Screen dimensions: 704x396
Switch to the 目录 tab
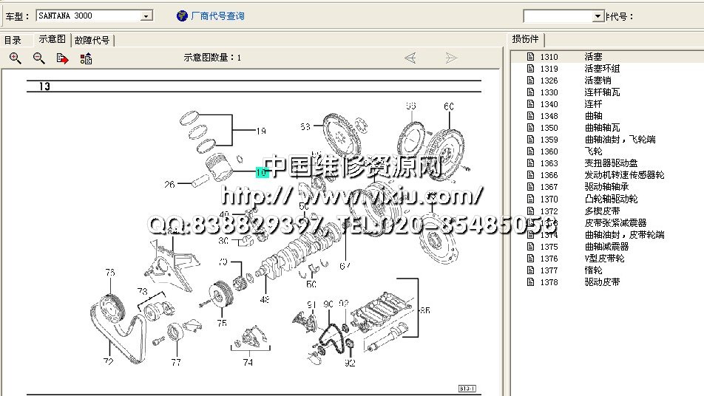(13, 41)
